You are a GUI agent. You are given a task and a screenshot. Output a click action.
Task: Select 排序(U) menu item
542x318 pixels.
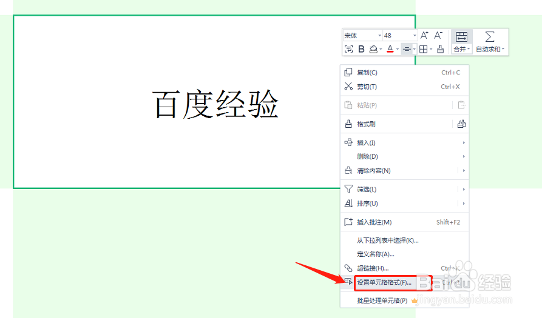point(404,204)
